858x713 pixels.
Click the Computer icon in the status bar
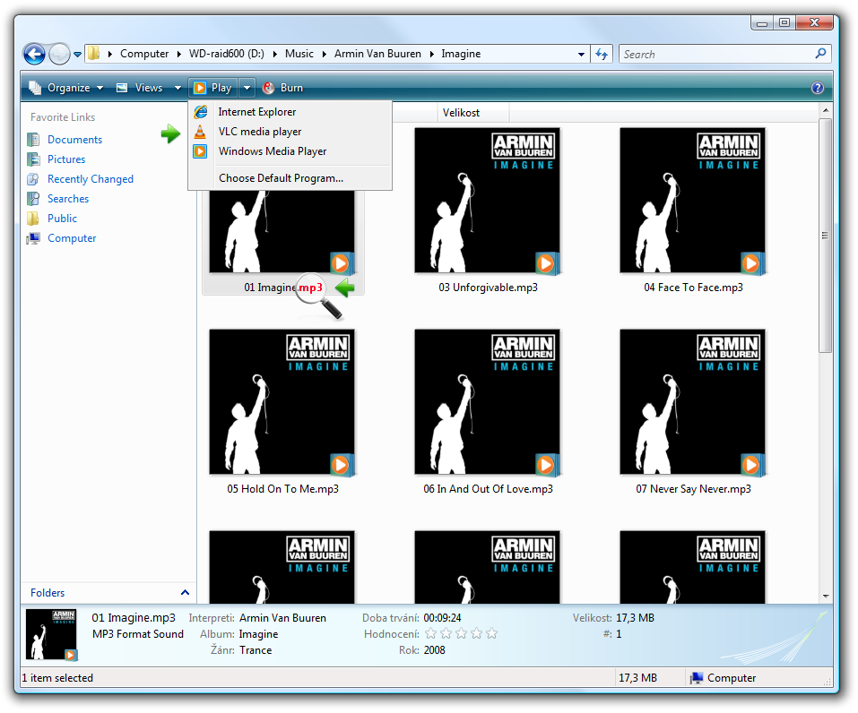pyautogui.click(x=696, y=678)
